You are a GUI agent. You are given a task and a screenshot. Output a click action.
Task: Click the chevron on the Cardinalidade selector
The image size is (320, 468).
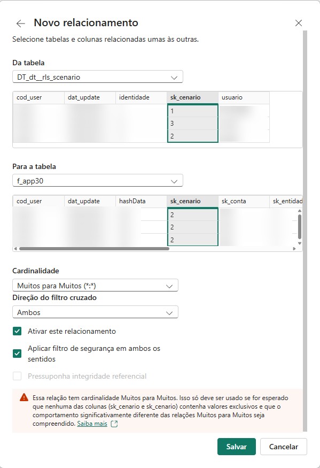click(x=171, y=285)
